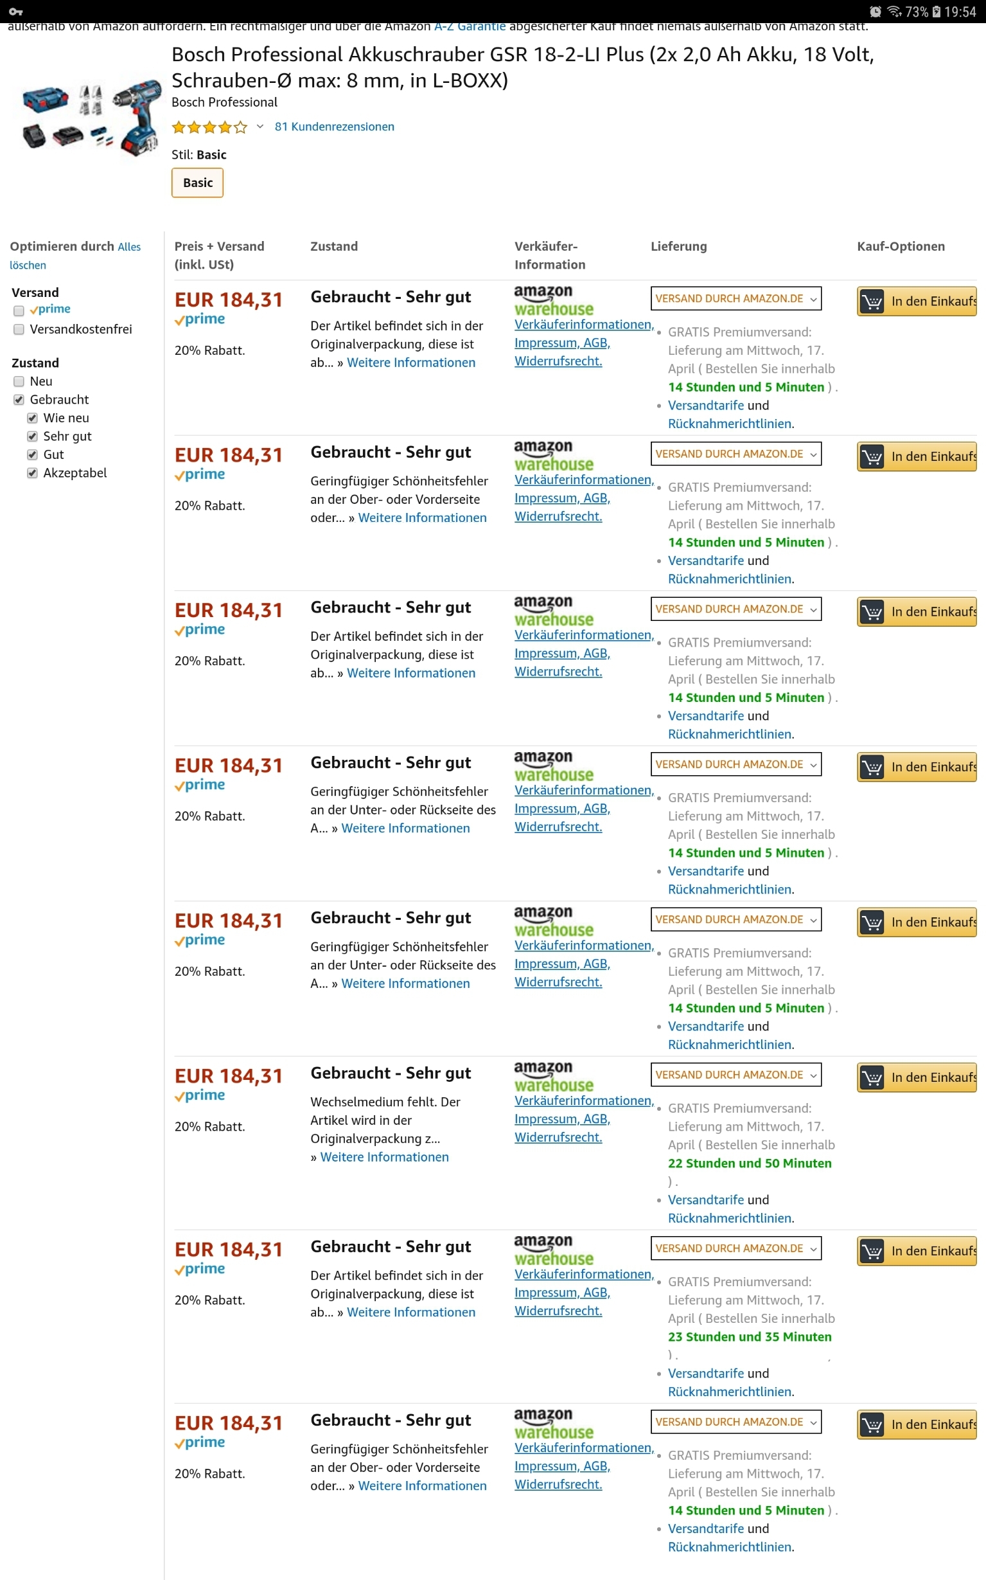
Task: Click the Amazon Warehouse logo in first offer
Action: click(553, 301)
